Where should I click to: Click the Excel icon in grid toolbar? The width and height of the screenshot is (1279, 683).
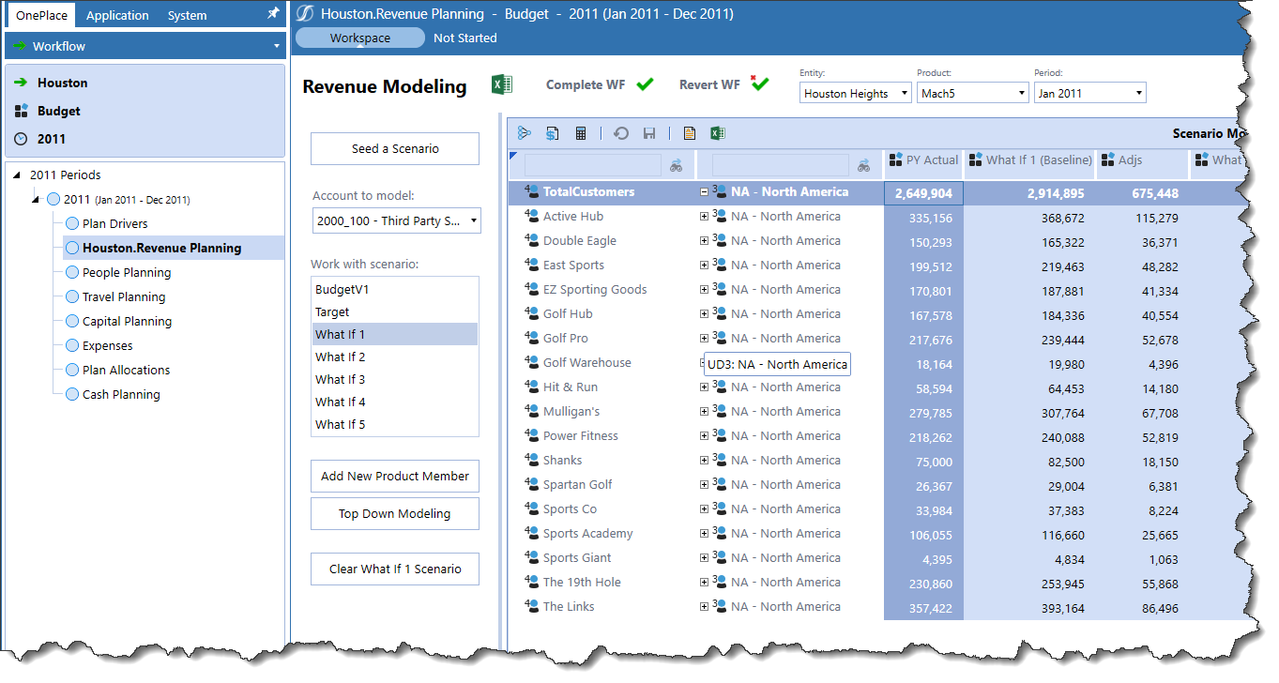pos(718,133)
